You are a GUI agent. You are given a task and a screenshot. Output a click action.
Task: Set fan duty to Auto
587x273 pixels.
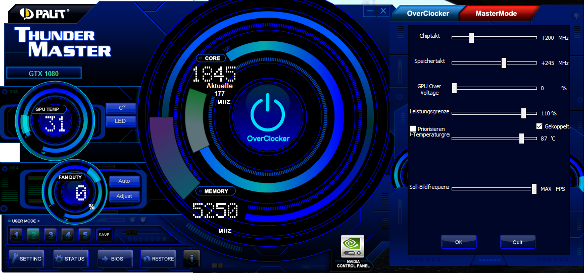click(x=125, y=181)
